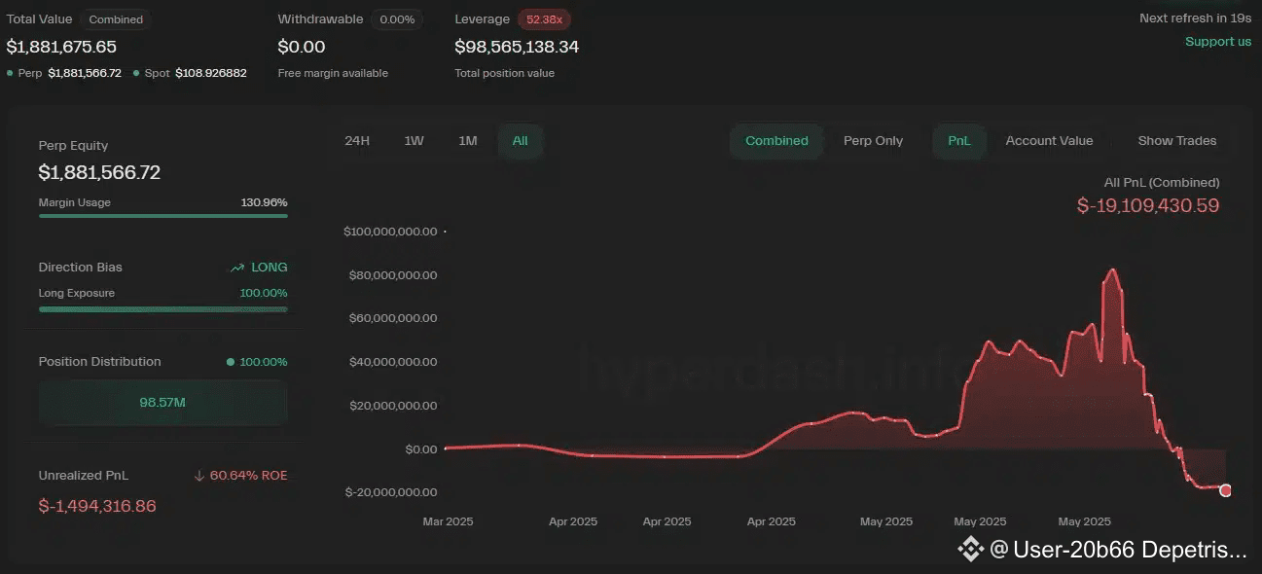The height and width of the screenshot is (574, 1262).
Task: Click the LONG trend arrow icon
Action: pos(237,268)
